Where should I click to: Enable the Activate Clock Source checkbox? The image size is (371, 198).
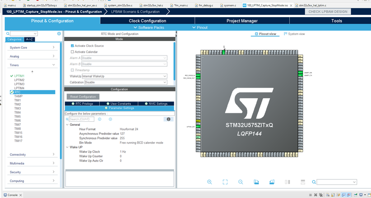[x=72, y=46]
